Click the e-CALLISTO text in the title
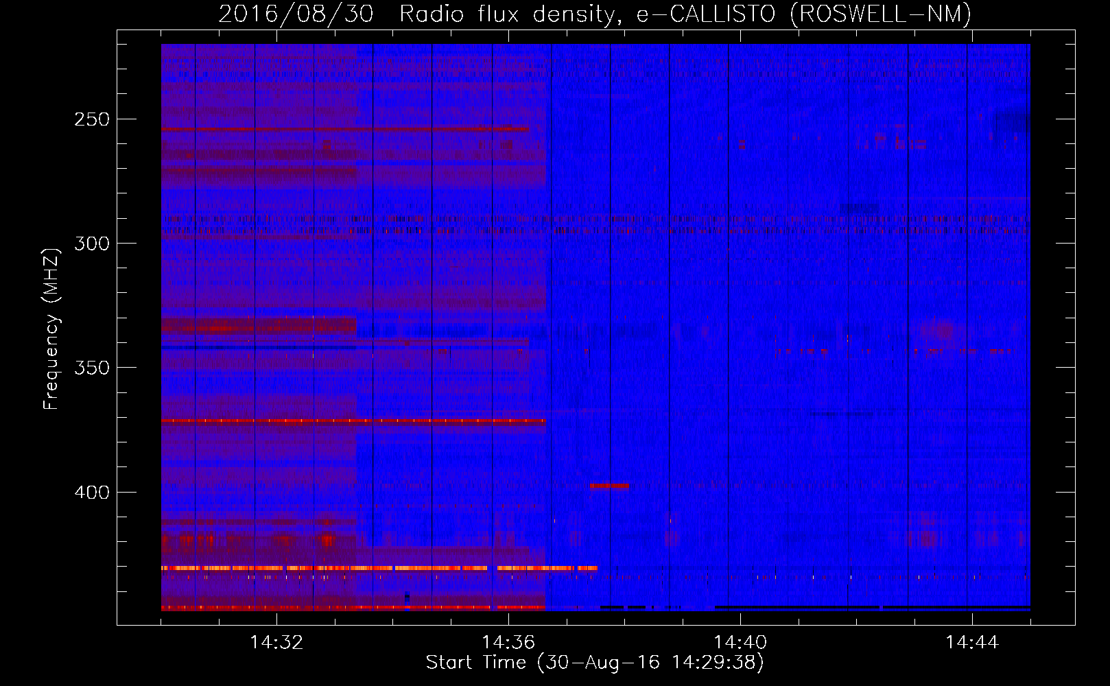Viewport: 1110px width, 686px height. [706, 14]
